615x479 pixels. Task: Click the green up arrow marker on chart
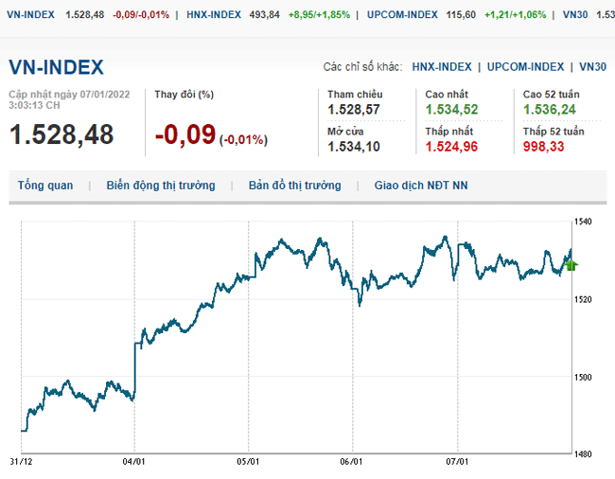[570, 266]
